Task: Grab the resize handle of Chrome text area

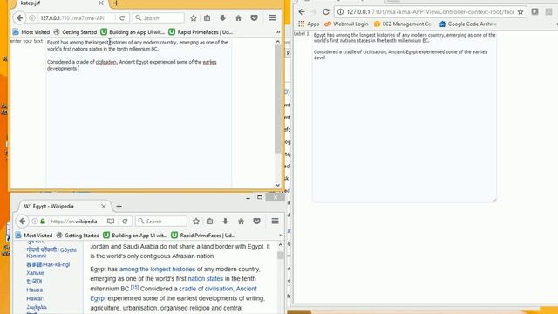Action: point(494,201)
